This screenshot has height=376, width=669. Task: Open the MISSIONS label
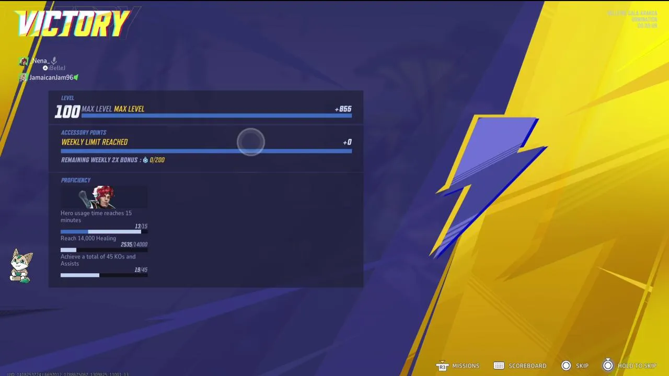[466, 366]
